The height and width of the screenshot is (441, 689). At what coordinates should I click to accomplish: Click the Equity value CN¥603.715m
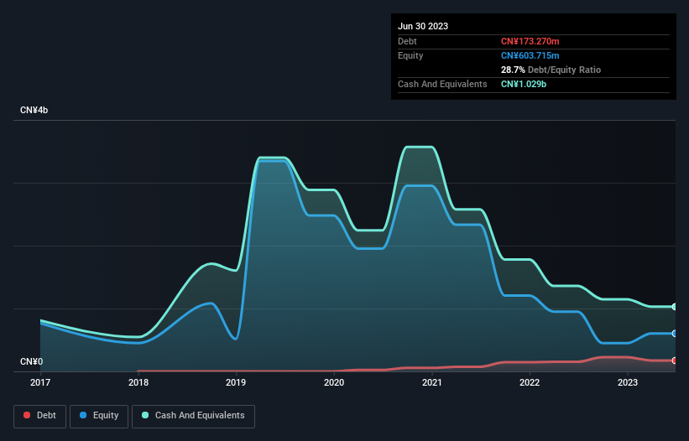(530, 55)
